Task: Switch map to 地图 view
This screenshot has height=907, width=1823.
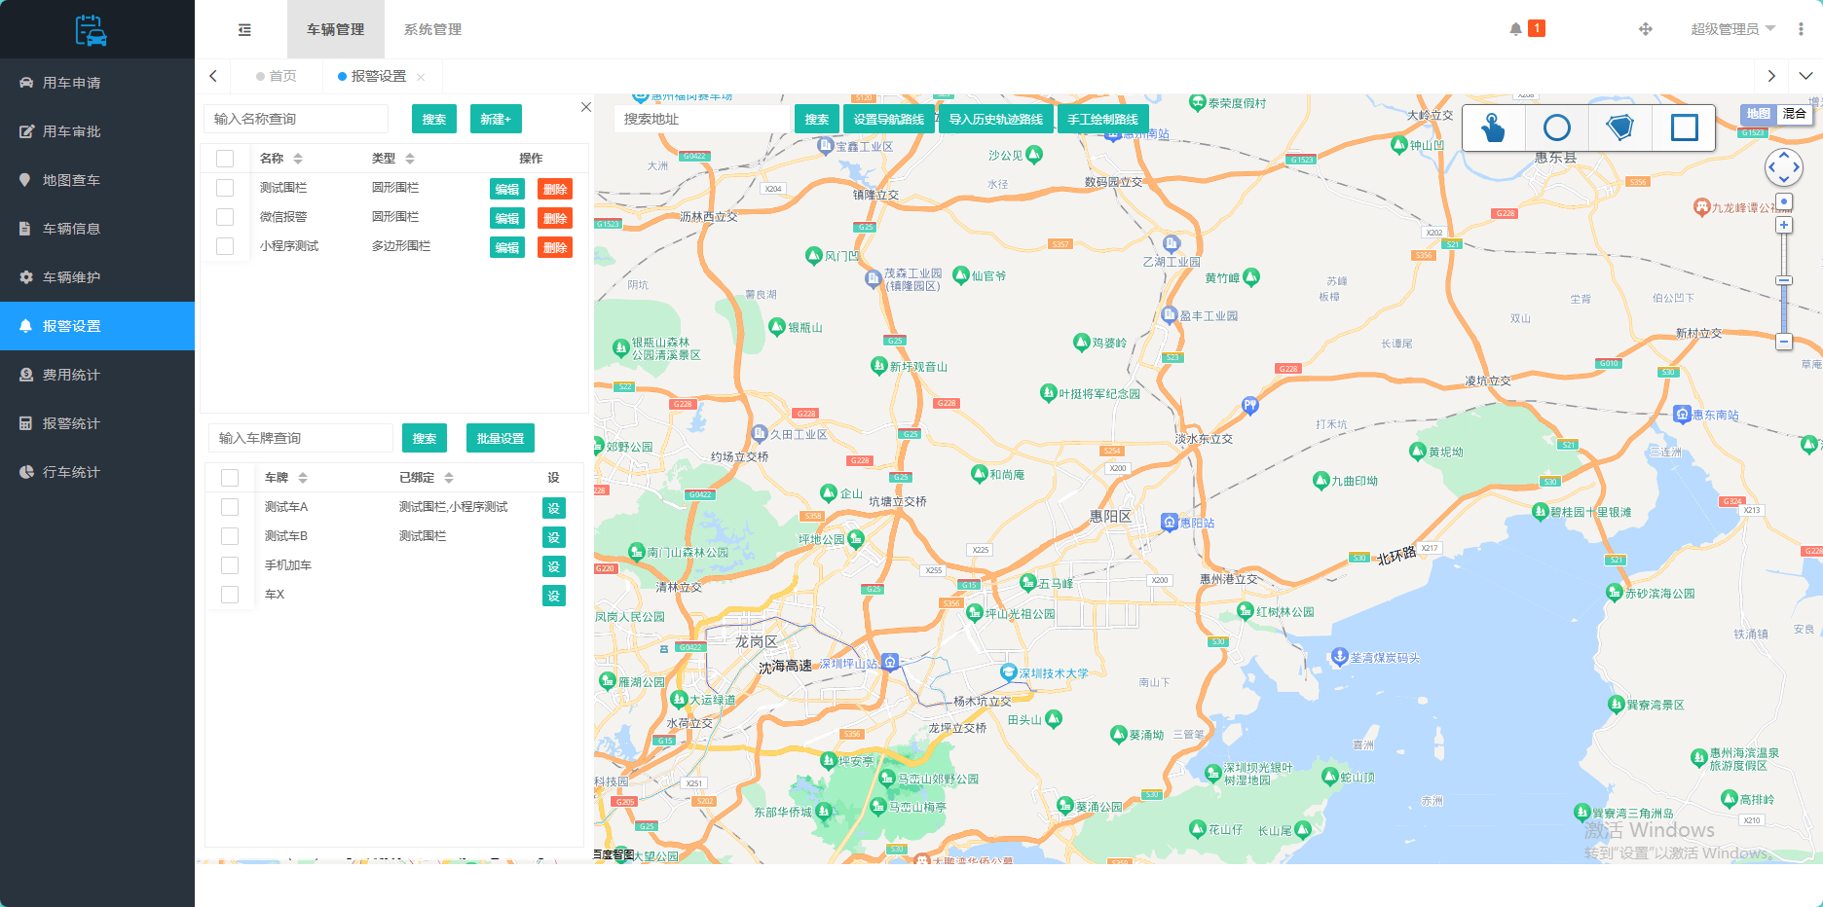Action: (x=1758, y=114)
